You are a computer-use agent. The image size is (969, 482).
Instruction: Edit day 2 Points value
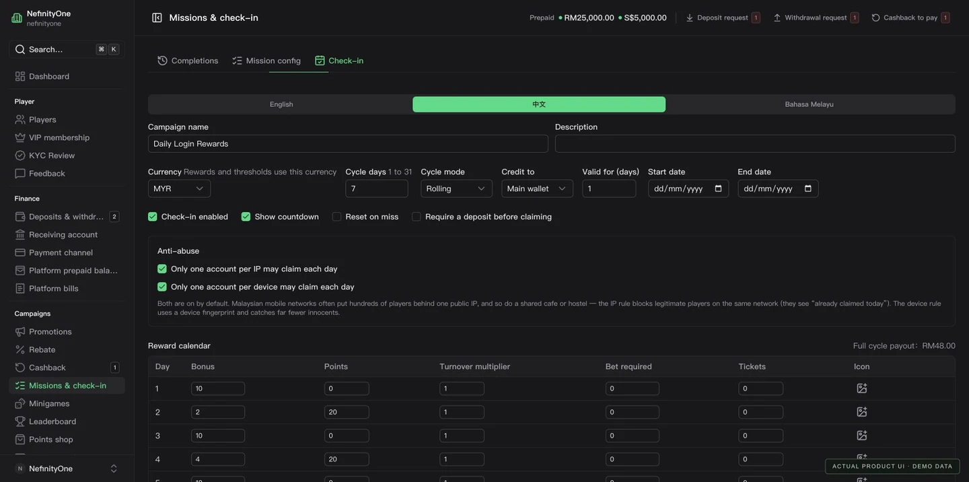coord(347,412)
